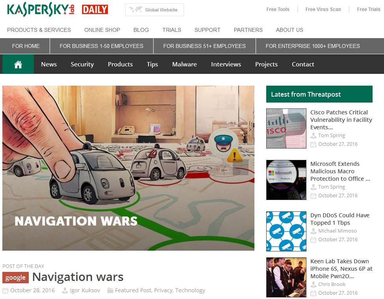Open Contact blog section
Image resolution: width=384 pixels, height=299 pixels.
[x=303, y=64]
